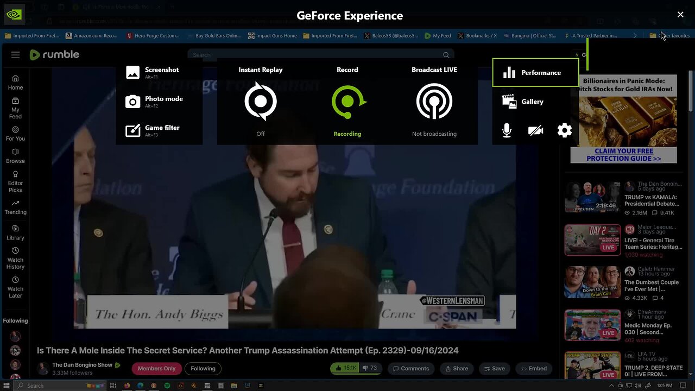Image resolution: width=695 pixels, height=391 pixels.
Task: Open Task View on taskbar
Action: (x=113, y=386)
